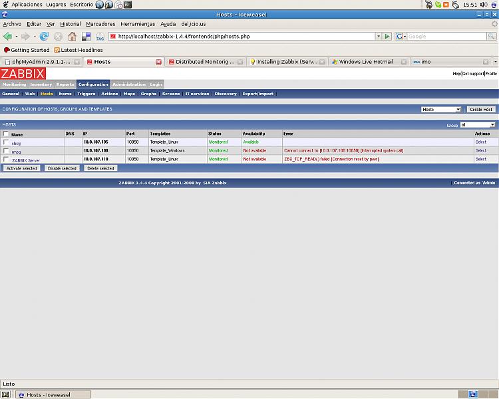
Task: Go to the Triggers submenu
Action: [86, 94]
